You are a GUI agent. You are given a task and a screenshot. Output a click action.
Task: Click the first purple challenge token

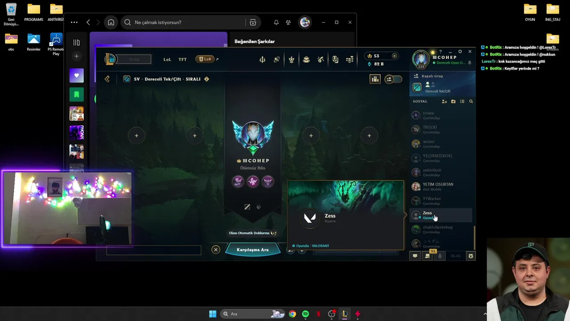coord(238,181)
